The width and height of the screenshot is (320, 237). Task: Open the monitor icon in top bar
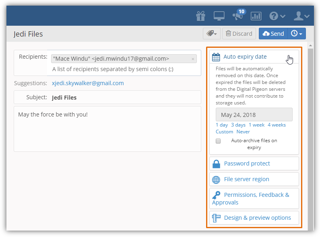[x=219, y=16]
